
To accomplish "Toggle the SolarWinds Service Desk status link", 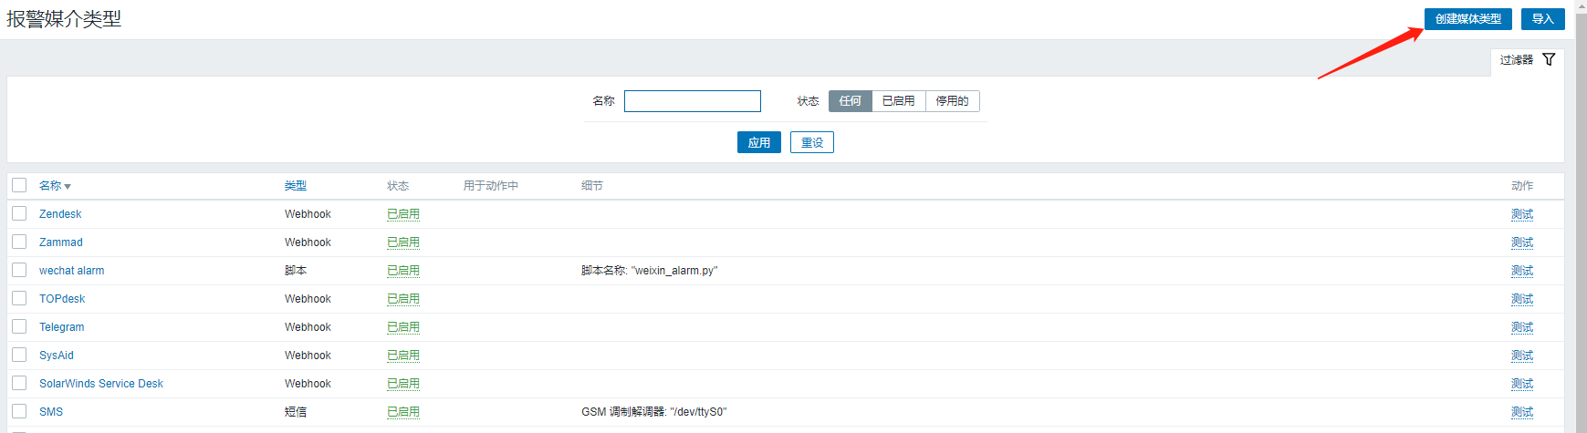I will (403, 384).
